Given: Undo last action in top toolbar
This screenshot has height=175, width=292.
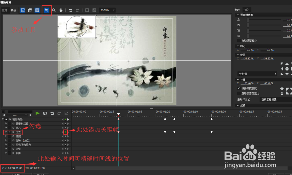Looking at the screenshot, I should (x=70, y=10).
